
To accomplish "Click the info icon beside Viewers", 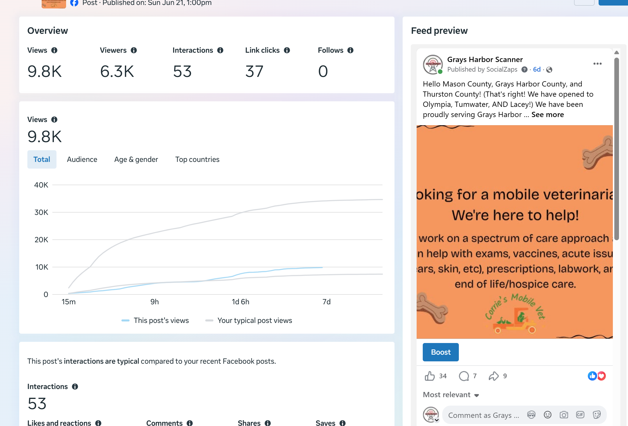I will (134, 50).
